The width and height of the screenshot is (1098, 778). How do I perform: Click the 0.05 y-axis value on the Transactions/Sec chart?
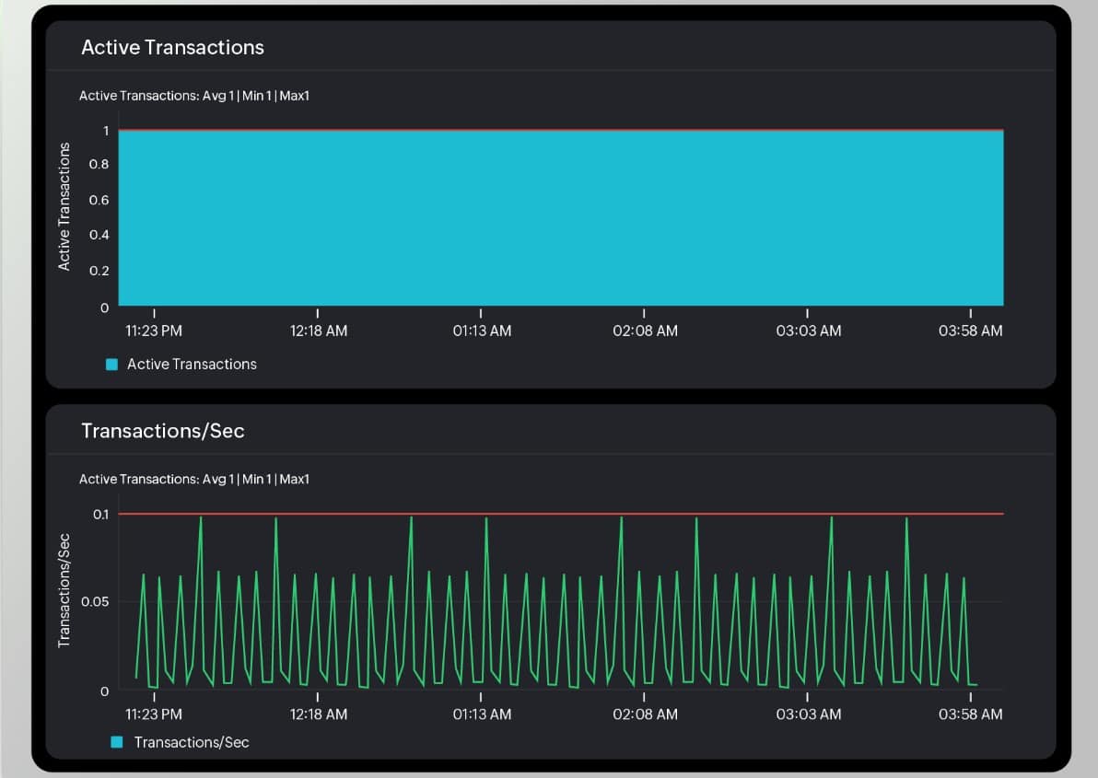tap(95, 602)
